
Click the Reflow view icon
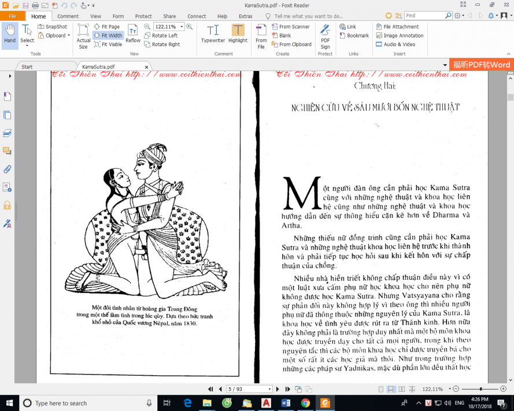[x=133, y=34]
